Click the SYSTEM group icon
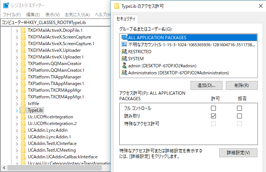Image resolution: width=266 pixels, height=172 pixels. coord(124,58)
